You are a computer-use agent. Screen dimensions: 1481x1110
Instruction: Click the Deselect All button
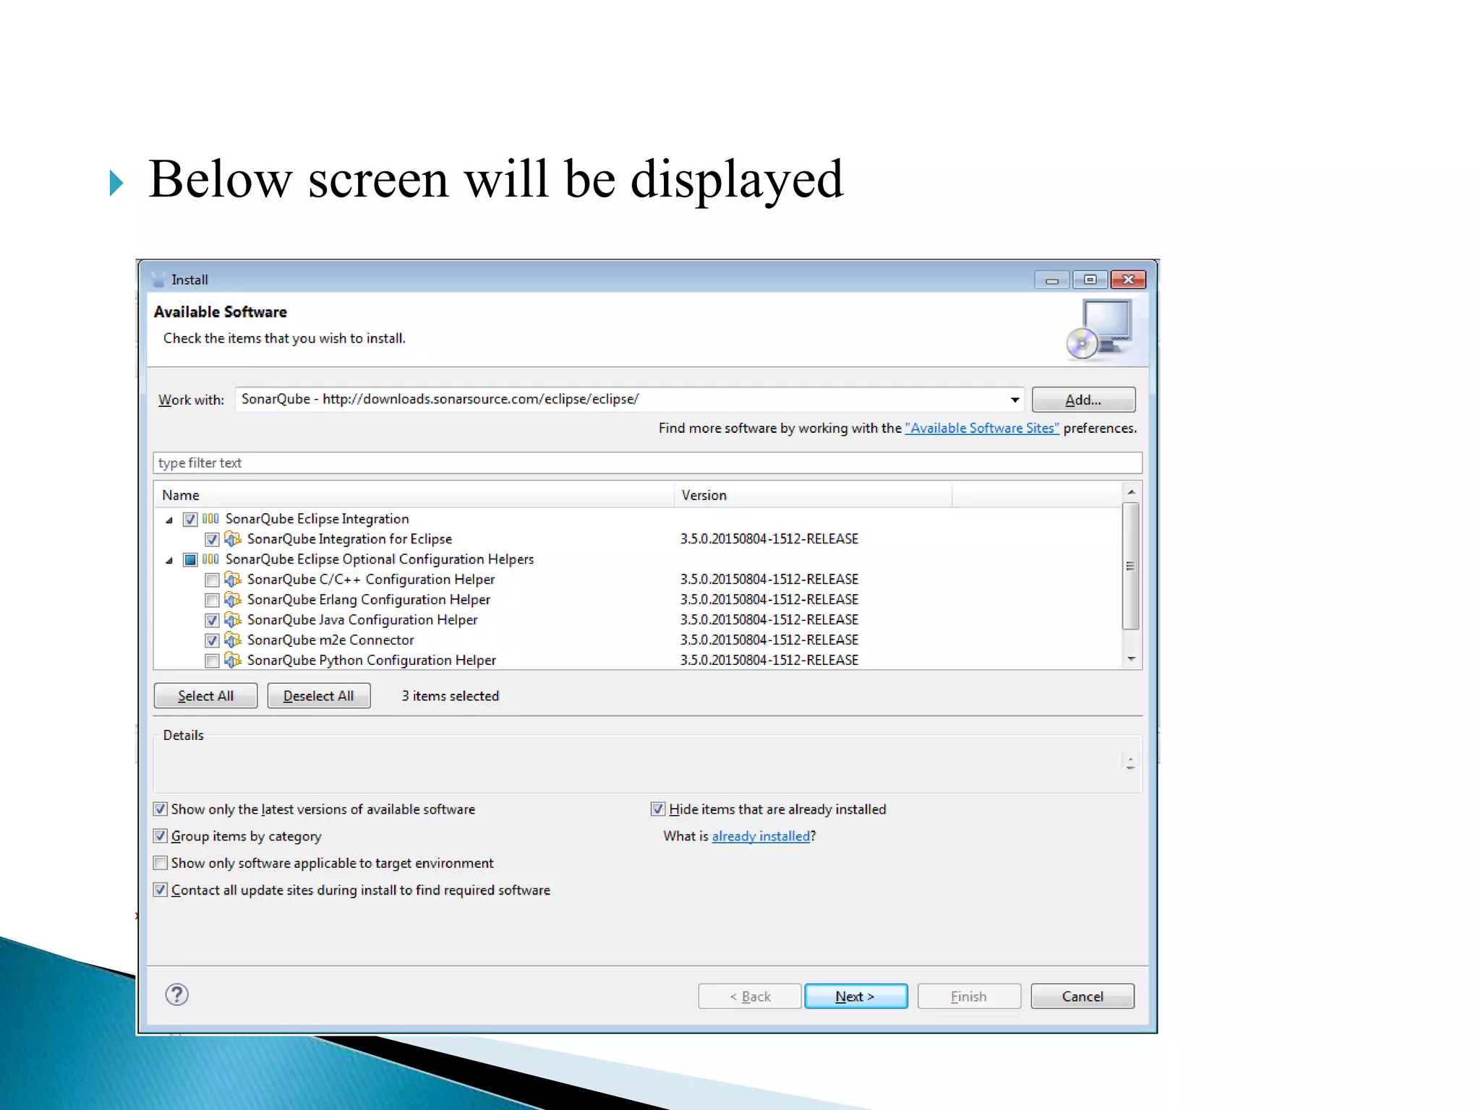coord(319,696)
